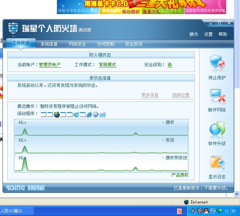Maximize the Rising firewall window
The width and height of the screenshot is (240, 216).
[219, 23]
